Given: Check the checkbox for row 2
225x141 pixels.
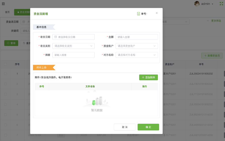Looking at the screenshot, I should [x=6, y=84].
